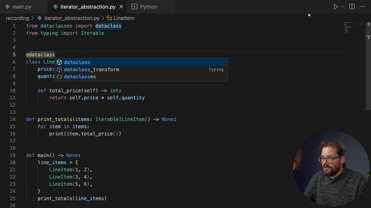Click iterator_abstraction.py in the breadcrumb
This screenshot has width=371, height=208.
[x=72, y=18]
